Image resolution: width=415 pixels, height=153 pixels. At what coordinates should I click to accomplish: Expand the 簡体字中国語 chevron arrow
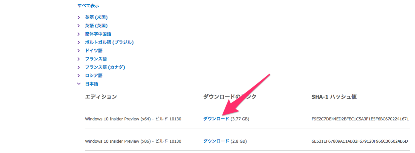click(x=79, y=34)
